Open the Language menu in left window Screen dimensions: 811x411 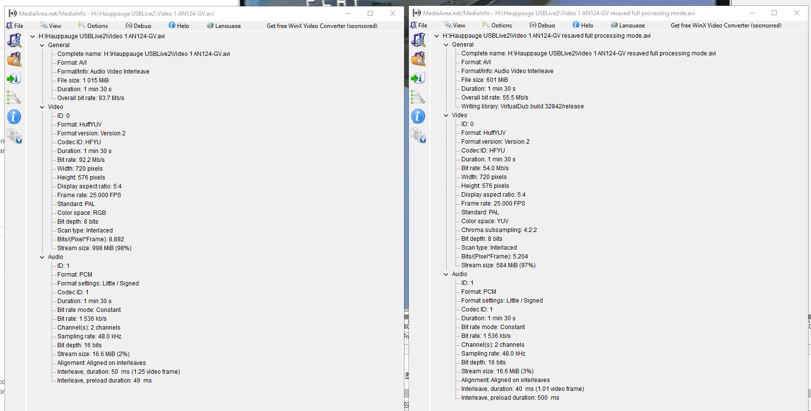(224, 26)
